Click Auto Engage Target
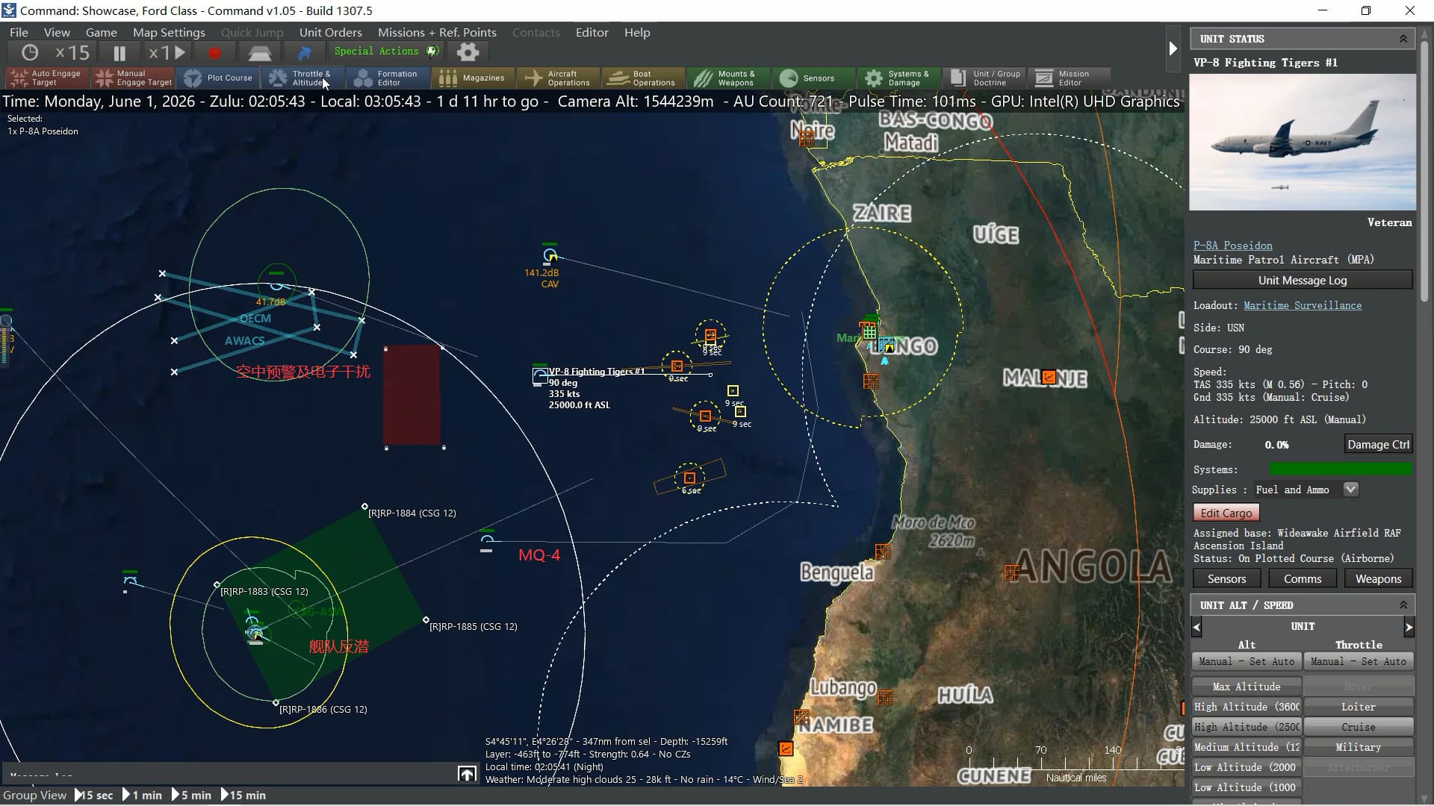Screen dimensions: 1434x806 (47, 78)
